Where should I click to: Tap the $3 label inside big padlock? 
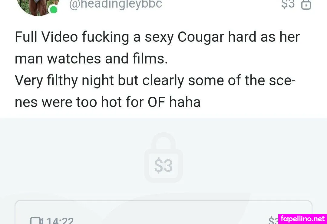click(x=163, y=165)
